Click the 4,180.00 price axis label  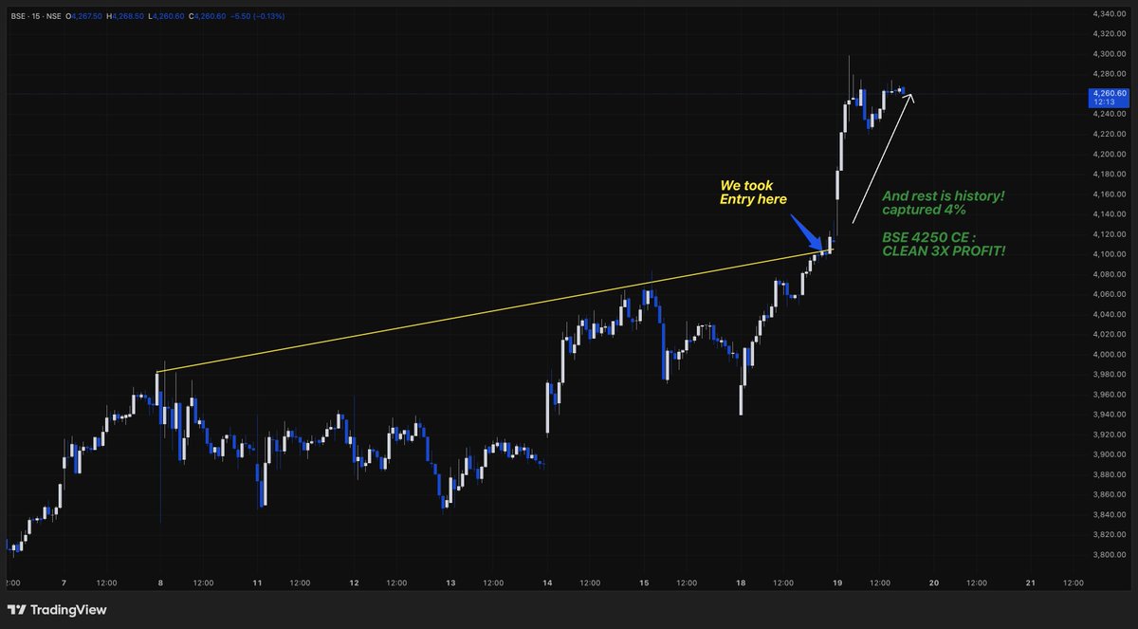(x=1108, y=174)
